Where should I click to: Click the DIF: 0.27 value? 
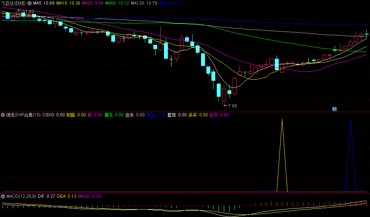[x=46, y=196]
